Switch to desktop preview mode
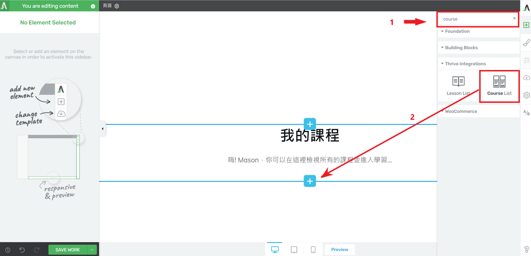Screen dimensions: 531x256 (x=275, y=250)
